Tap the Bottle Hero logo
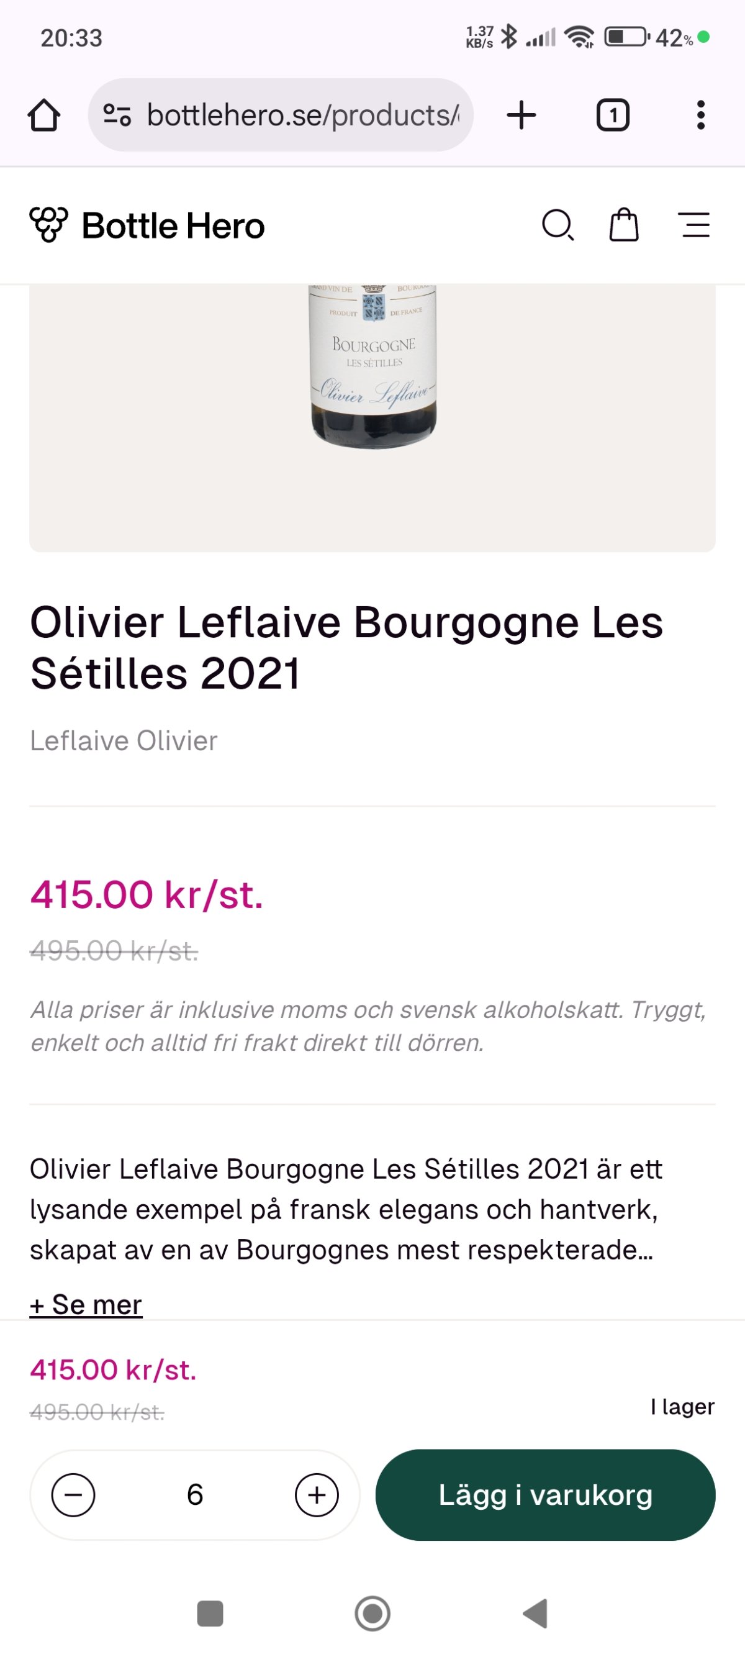 click(x=147, y=226)
